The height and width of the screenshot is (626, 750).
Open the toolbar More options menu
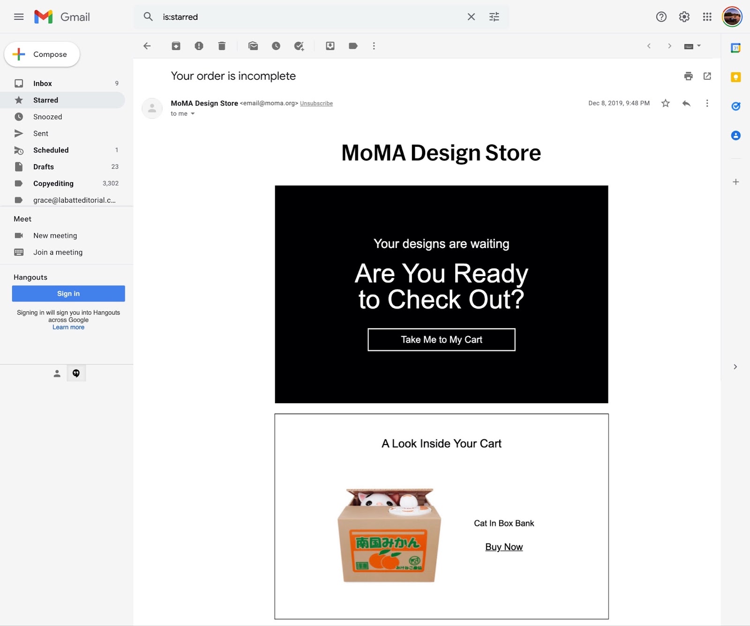coord(374,46)
